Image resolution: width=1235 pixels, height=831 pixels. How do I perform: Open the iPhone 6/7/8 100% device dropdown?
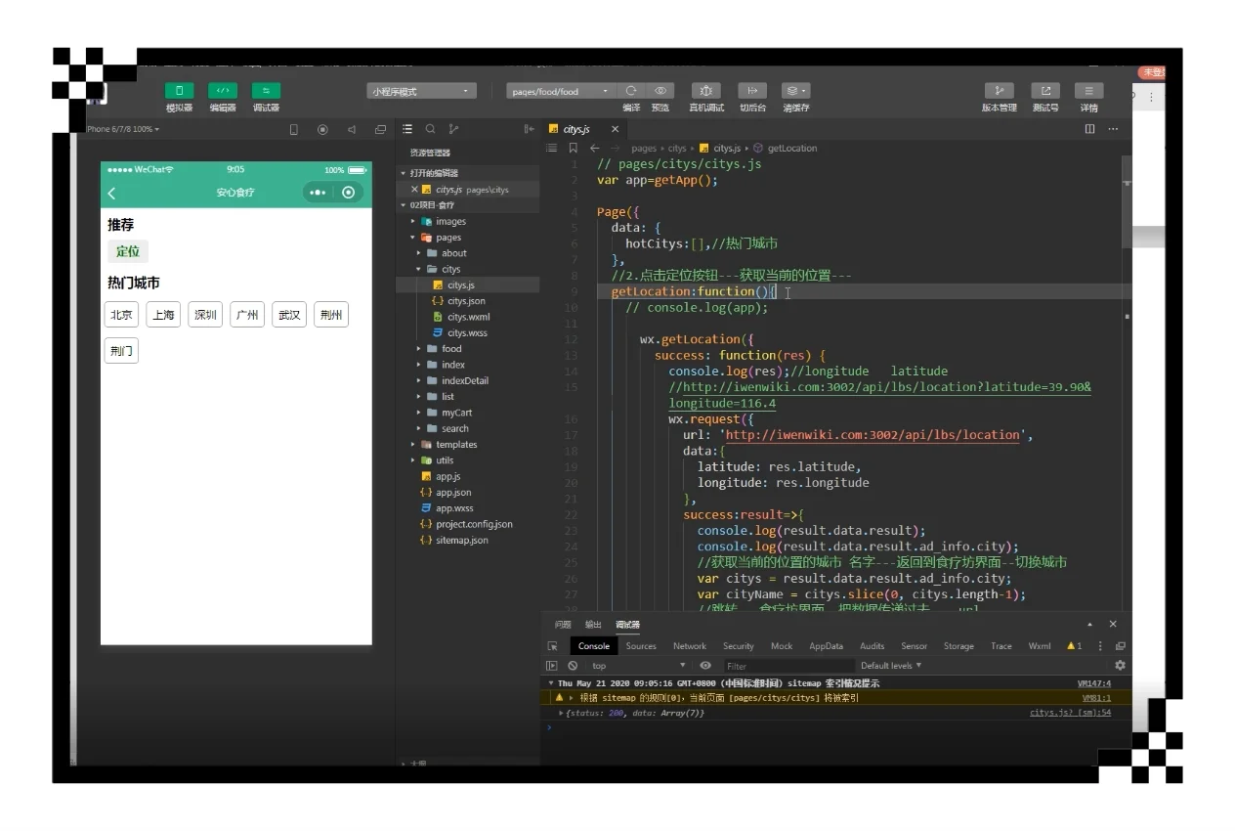click(123, 129)
